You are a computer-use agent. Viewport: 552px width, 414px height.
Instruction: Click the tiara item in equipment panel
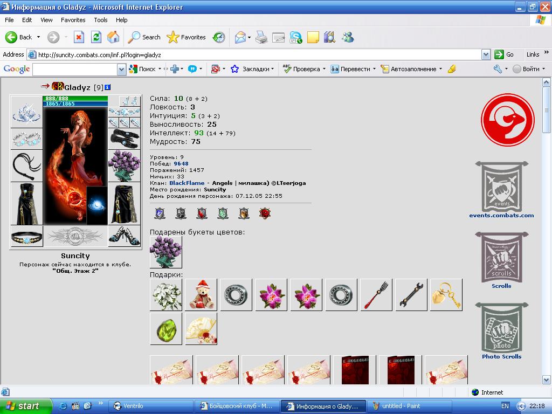(26, 112)
